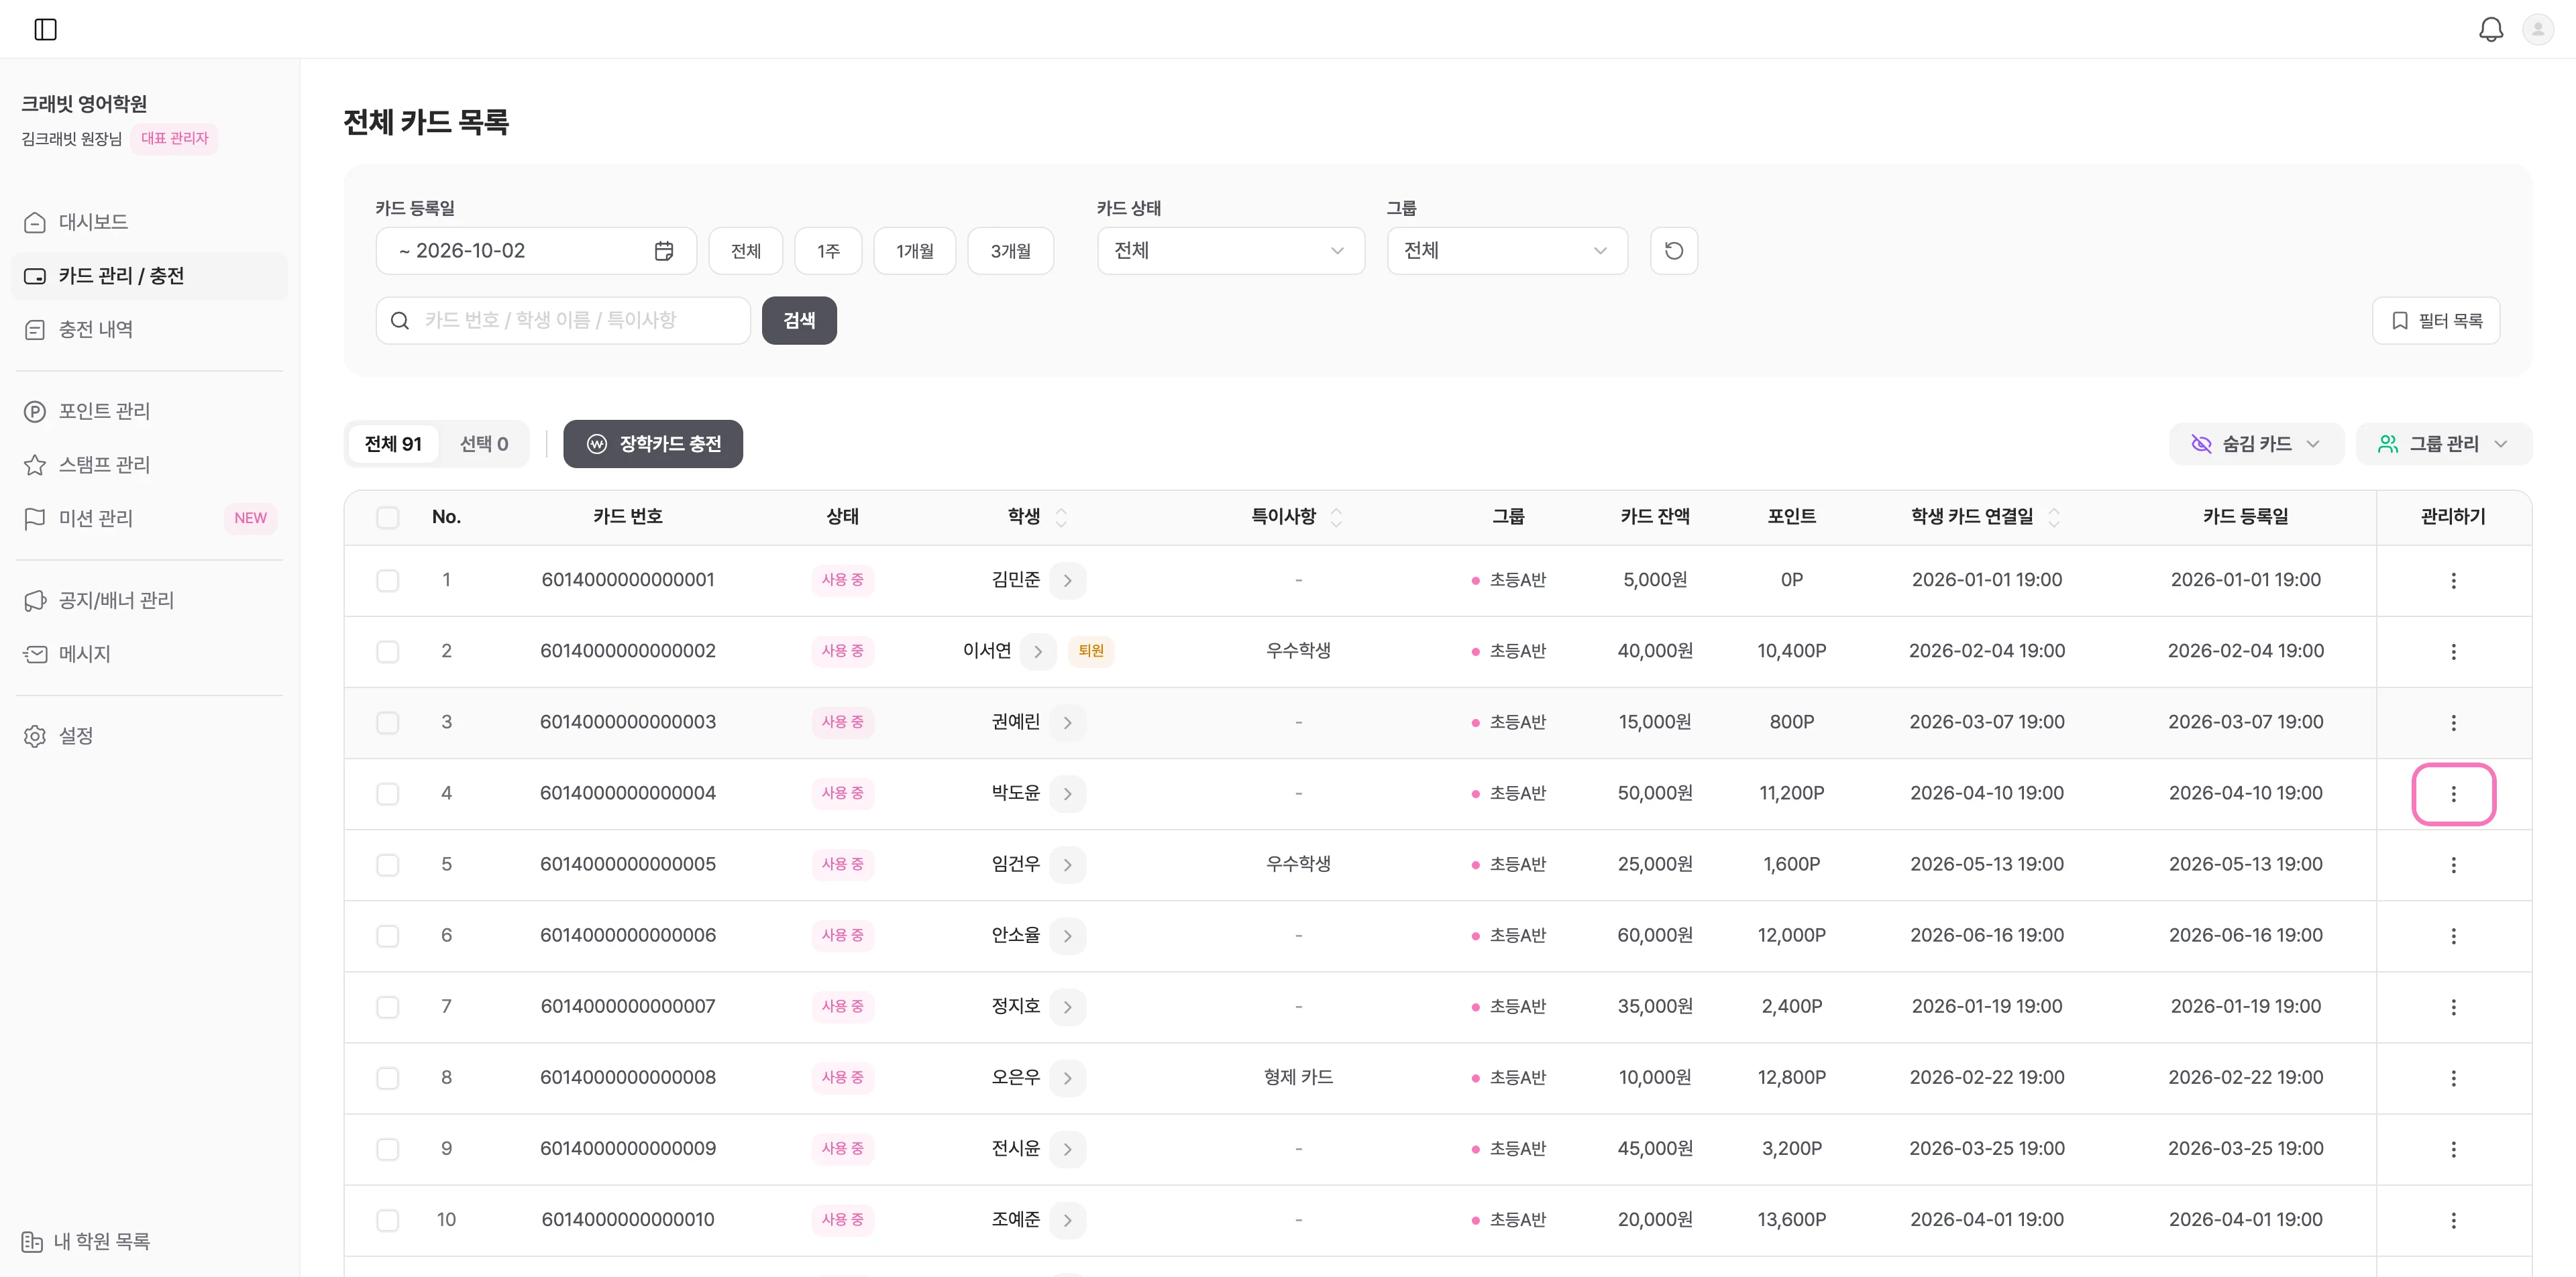Reset filters with the refresh icon
Screen dimensions: 2576x1277
pyautogui.click(x=1674, y=251)
